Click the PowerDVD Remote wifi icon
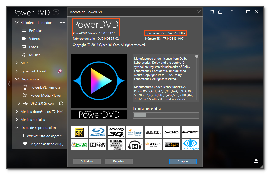The height and width of the screenshot is (175, 270). coord(25,87)
